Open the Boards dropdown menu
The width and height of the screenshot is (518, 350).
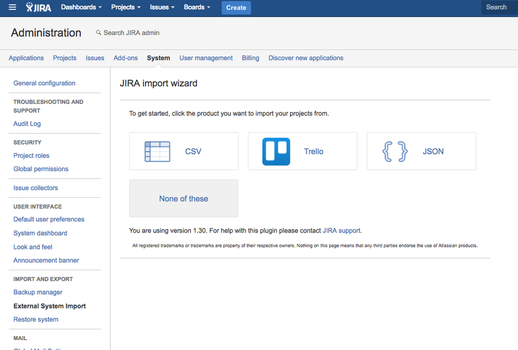click(x=197, y=7)
